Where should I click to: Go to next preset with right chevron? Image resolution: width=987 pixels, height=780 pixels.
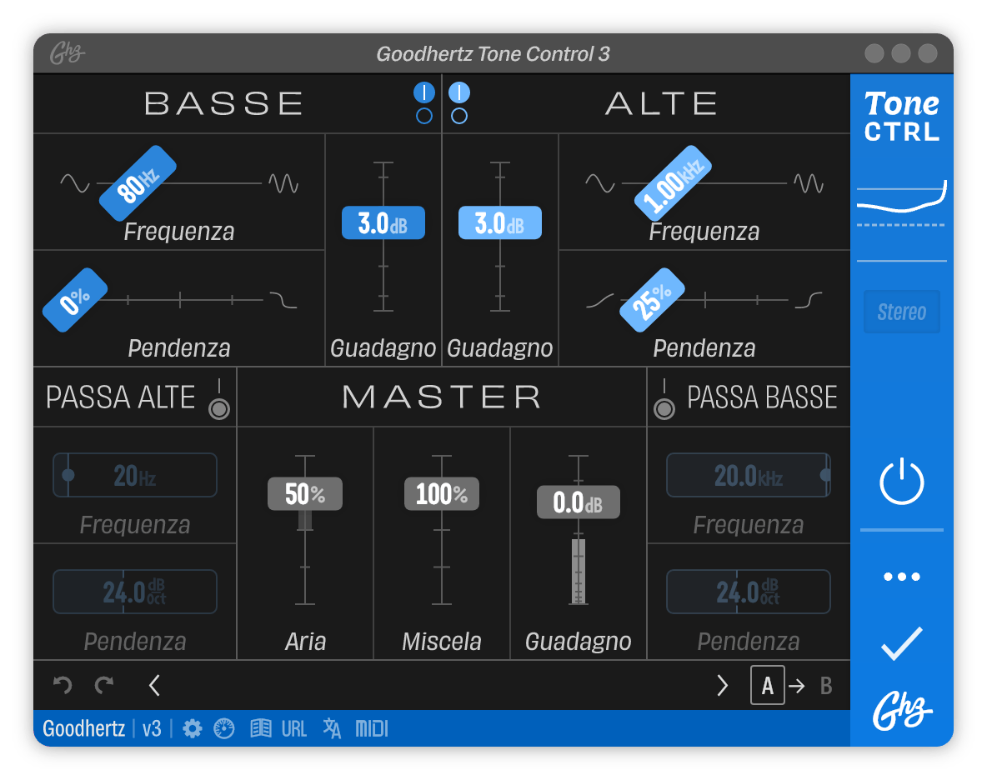click(x=722, y=685)
